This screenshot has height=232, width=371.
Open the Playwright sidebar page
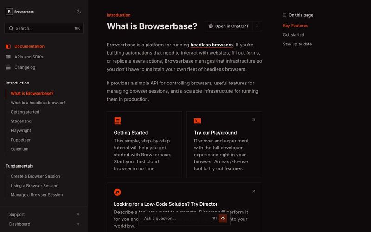pos(20,130)
